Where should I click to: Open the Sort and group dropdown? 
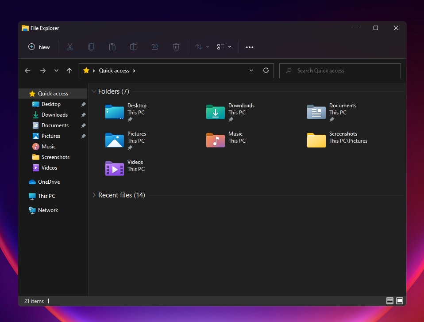click(201, 47)
